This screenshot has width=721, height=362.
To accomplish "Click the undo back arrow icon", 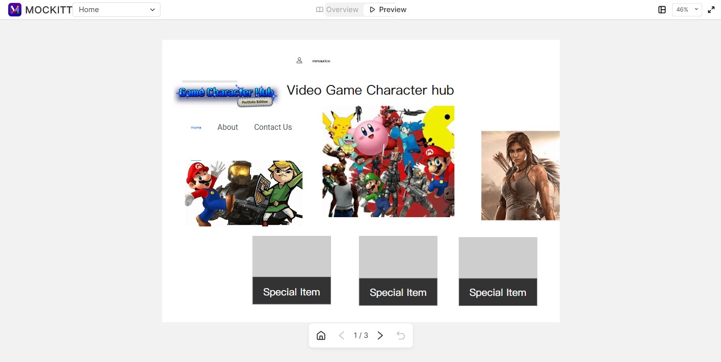I will [x=401, y=335].
